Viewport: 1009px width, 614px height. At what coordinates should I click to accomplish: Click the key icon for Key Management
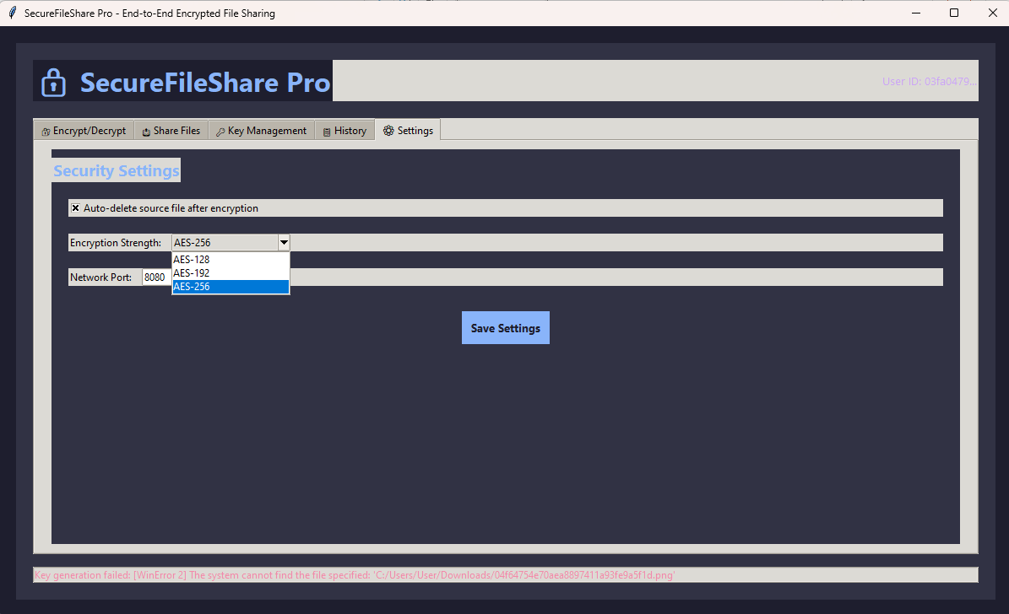[x=220, y=132]
